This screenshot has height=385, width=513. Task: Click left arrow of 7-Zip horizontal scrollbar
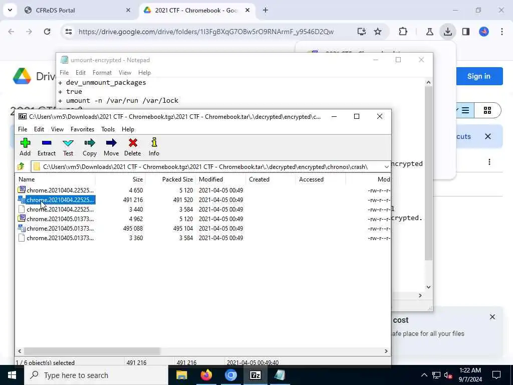(20, 351)
